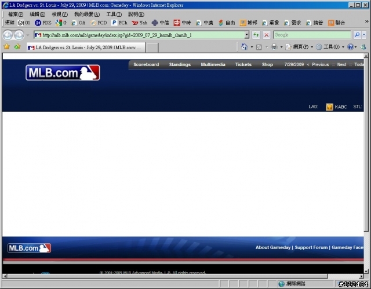The width and height of the screenshot is (371, 289).
Task: Open Support Forum link
Action: coord(311,247)
